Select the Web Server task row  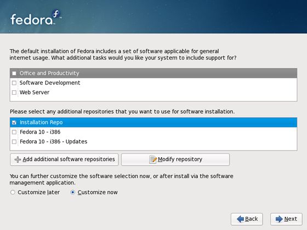coord(153,93)
